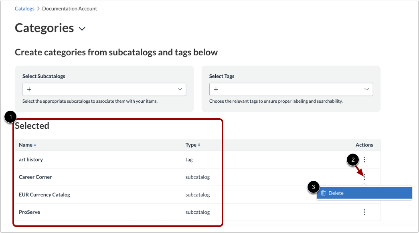Open the Select Tags dropdown arrow
This screenshot has height=233, width=419.
[366, 89]
